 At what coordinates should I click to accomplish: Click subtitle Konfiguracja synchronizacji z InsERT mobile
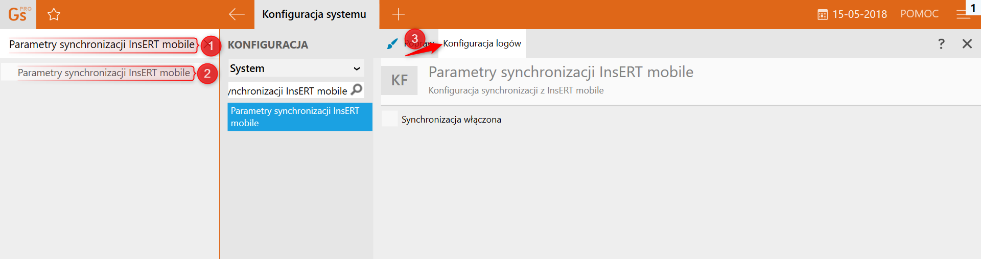click(x=516, y=90)
